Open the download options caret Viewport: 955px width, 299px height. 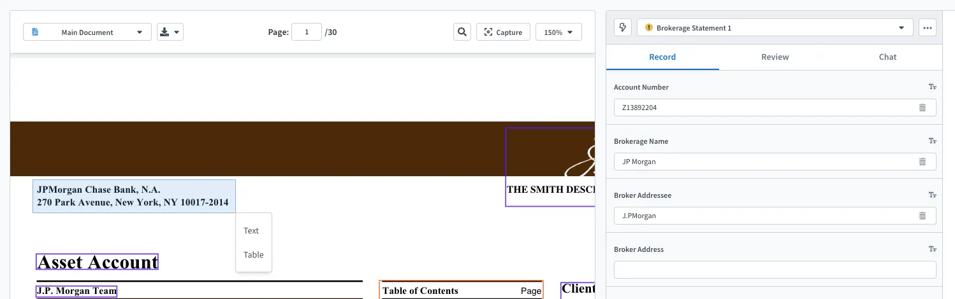(x=177, y=32)
